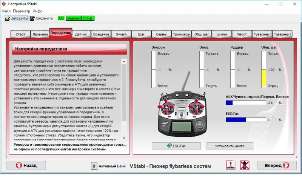Image resolution: width=302 pixels, height=180 pixels.
Task: Click the green USB status indicator
Action: 61,18
